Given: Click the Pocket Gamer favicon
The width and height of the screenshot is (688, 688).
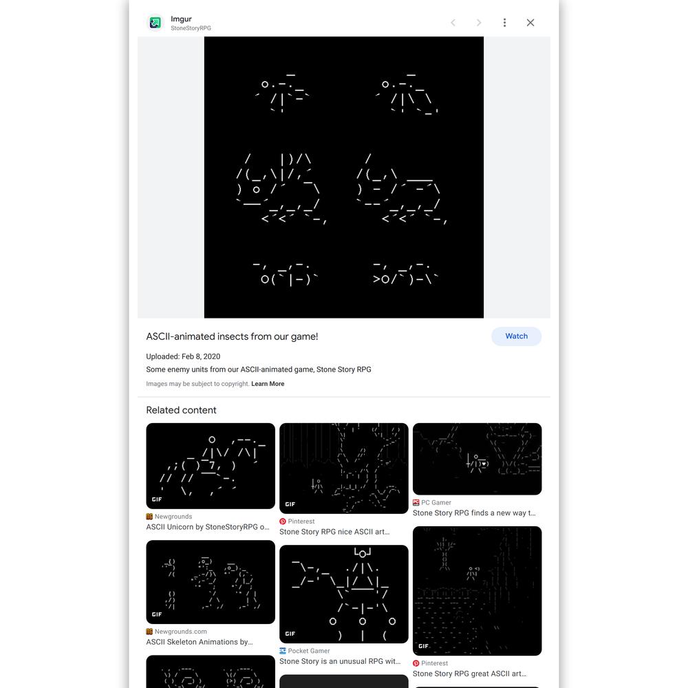Looking at the screenshot, I should click(x=283, y=651).
